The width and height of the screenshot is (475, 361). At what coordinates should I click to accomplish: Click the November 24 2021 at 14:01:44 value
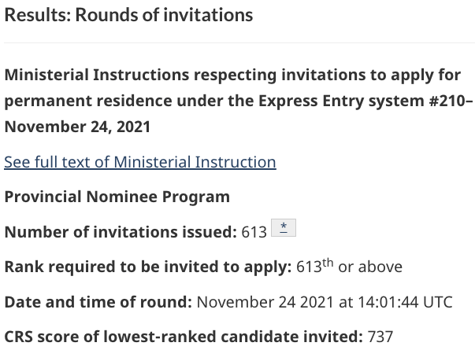tap(308, 302)
